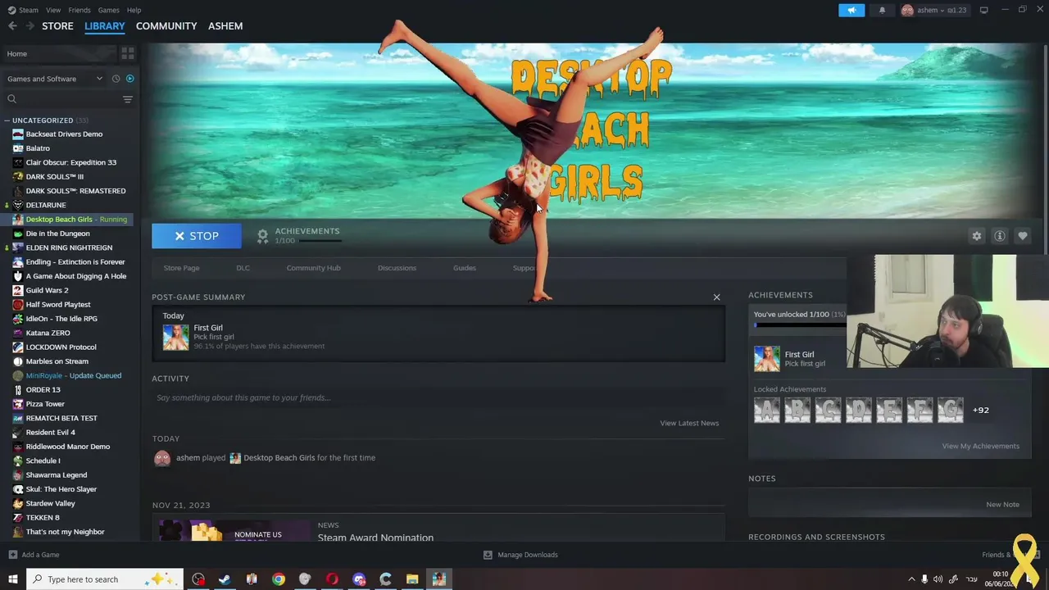Image resolution: width=1049 pixels, height=590 pixels.
Task: Add game to favorites heart icon
Action: pyautogui.click(x=1022, y=236)
